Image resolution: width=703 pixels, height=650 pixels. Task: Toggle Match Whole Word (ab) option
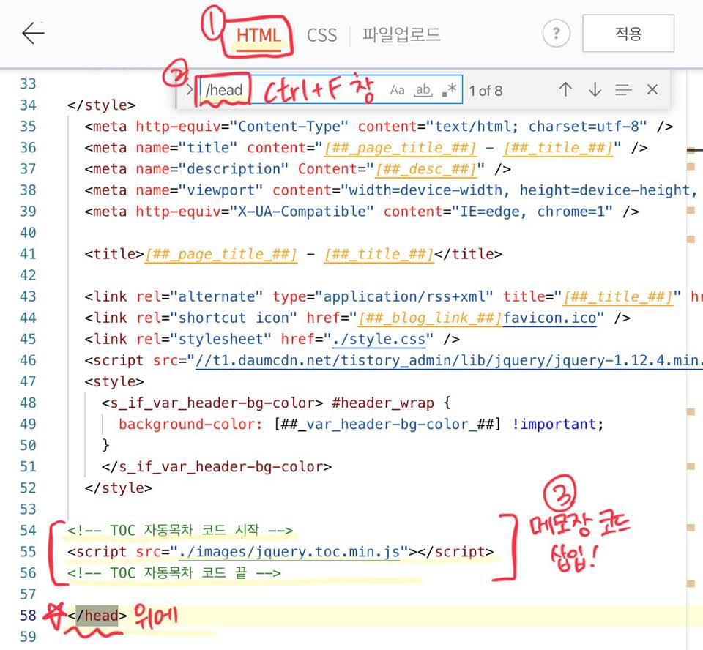click(x=423, y=90)
